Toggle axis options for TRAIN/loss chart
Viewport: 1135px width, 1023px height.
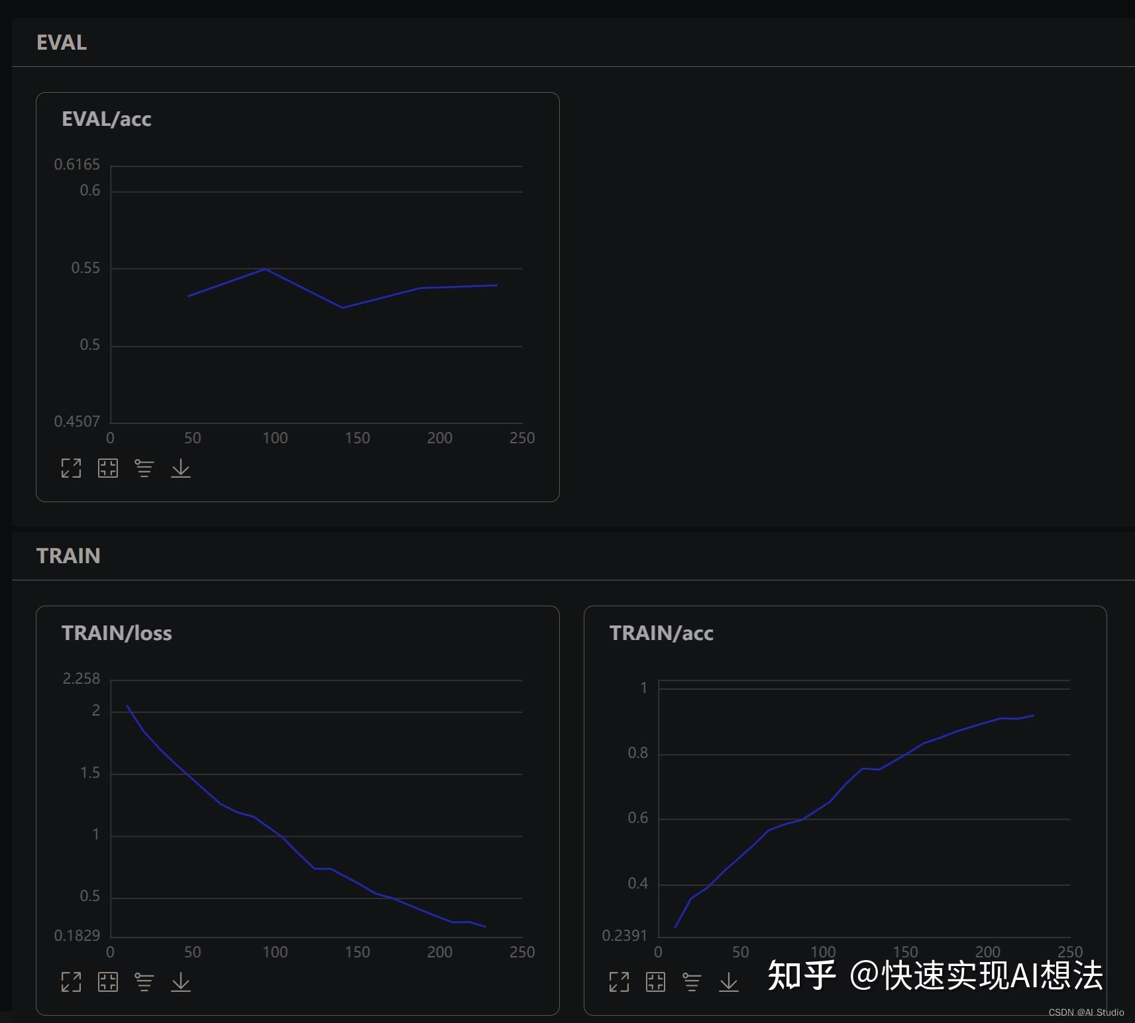[144, 982]
